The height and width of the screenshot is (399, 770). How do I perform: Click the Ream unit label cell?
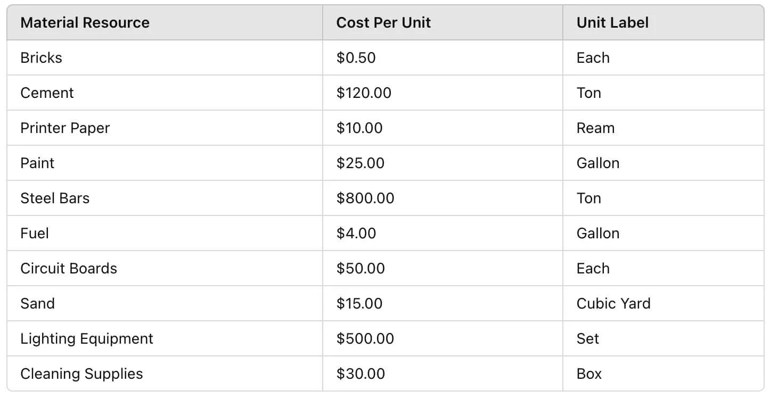point(595,128)
